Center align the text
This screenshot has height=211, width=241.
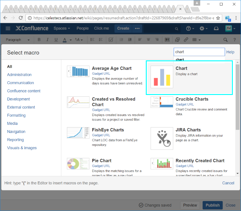click(x=148, y=40)
